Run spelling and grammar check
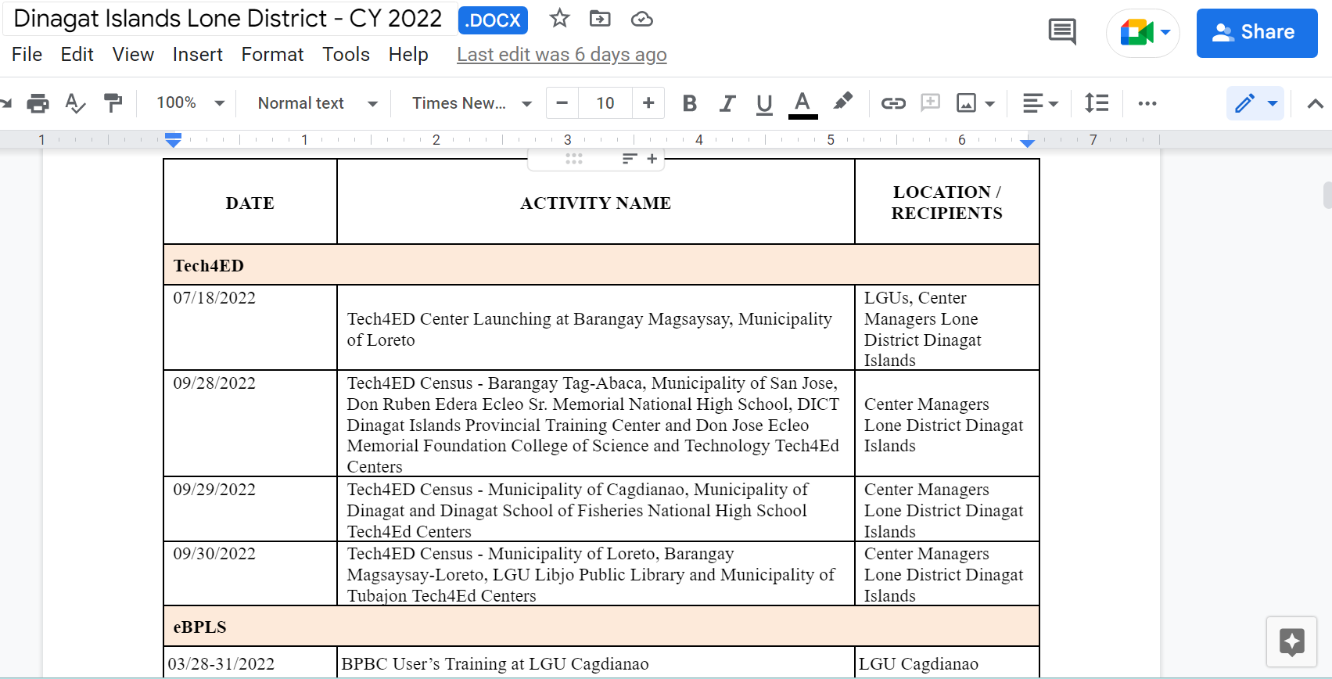Screen dimensions: 1332x679 coord(75,103)
